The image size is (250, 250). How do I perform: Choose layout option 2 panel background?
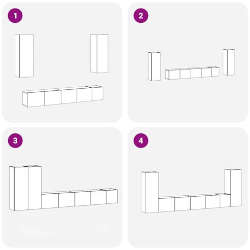point(188,62)
